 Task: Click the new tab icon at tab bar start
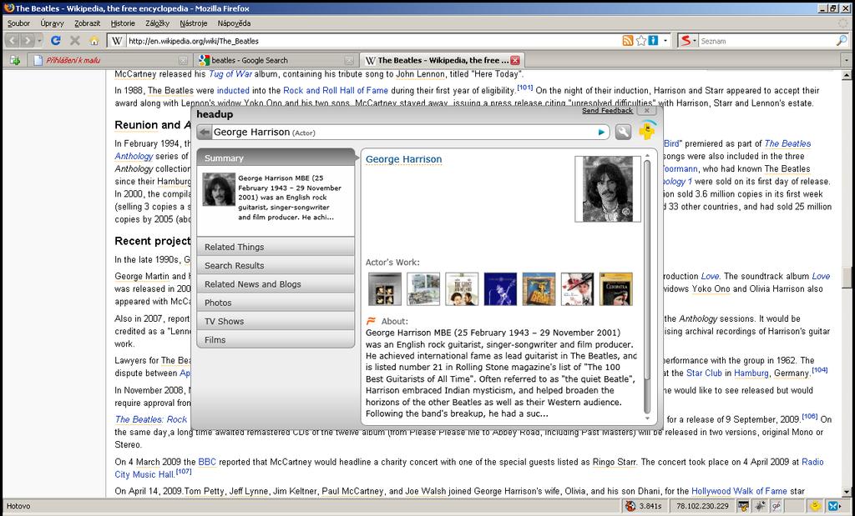point(15,60)
